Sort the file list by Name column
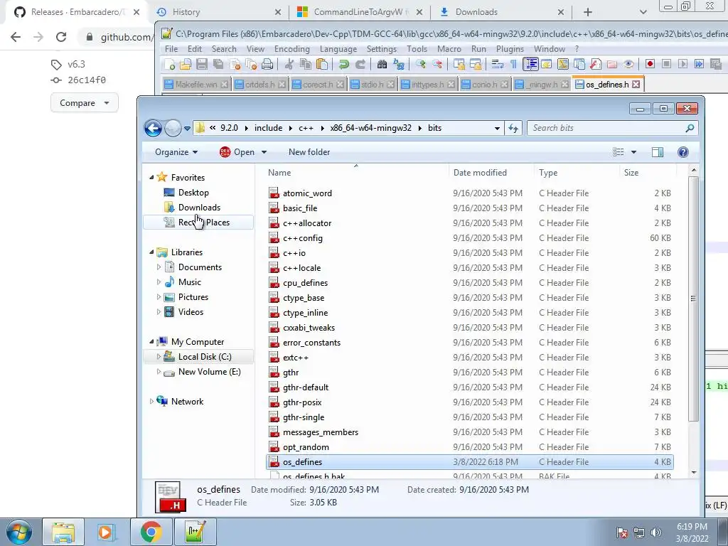 [x=356, y=173]
